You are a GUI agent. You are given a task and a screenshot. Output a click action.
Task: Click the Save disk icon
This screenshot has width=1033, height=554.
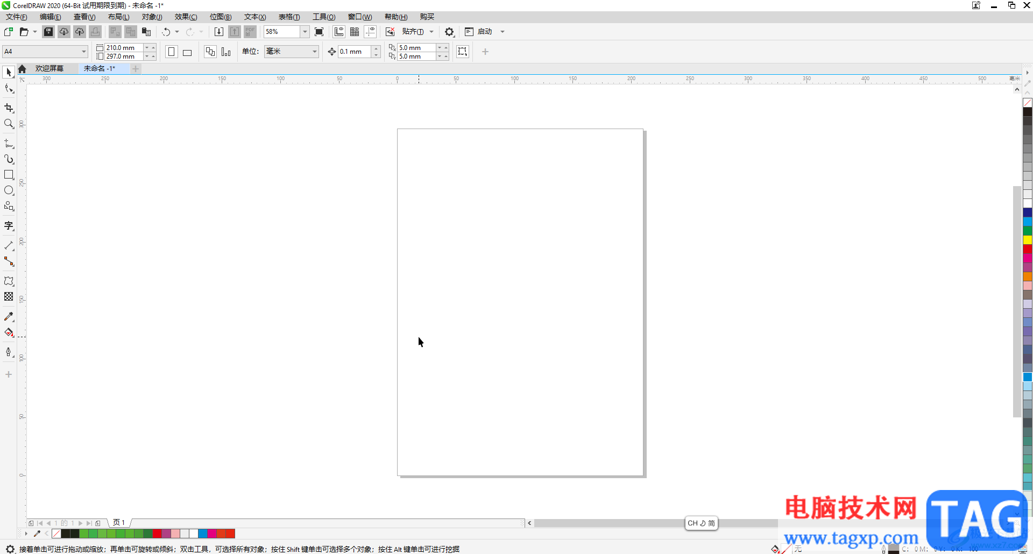(x=48, y=32)
